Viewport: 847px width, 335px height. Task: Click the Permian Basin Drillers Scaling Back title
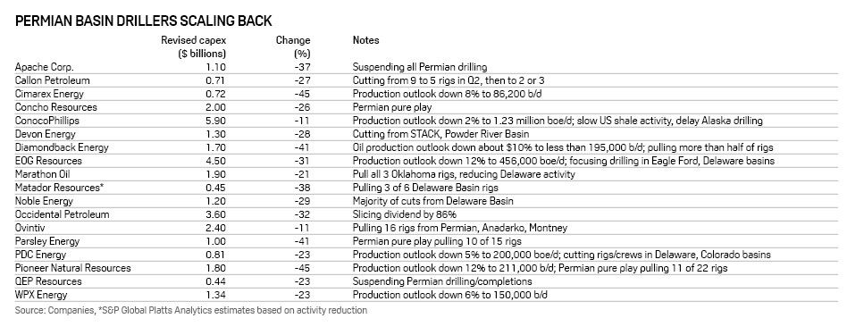(x=143, y=21)
